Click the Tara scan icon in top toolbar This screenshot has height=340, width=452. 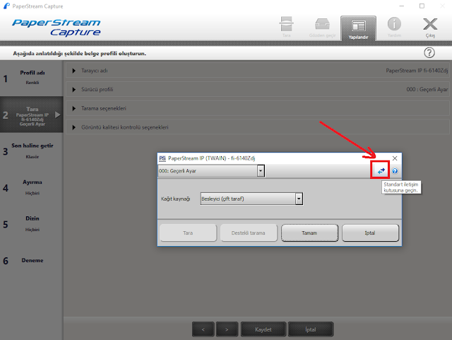(286, 27)
